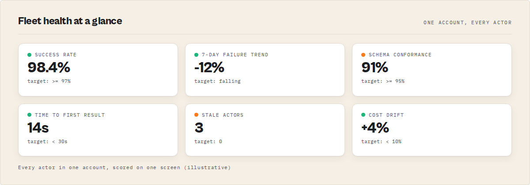Select the +4% cost drift value
The height and width of the screenshot is (185, 530).
point(375,128)
